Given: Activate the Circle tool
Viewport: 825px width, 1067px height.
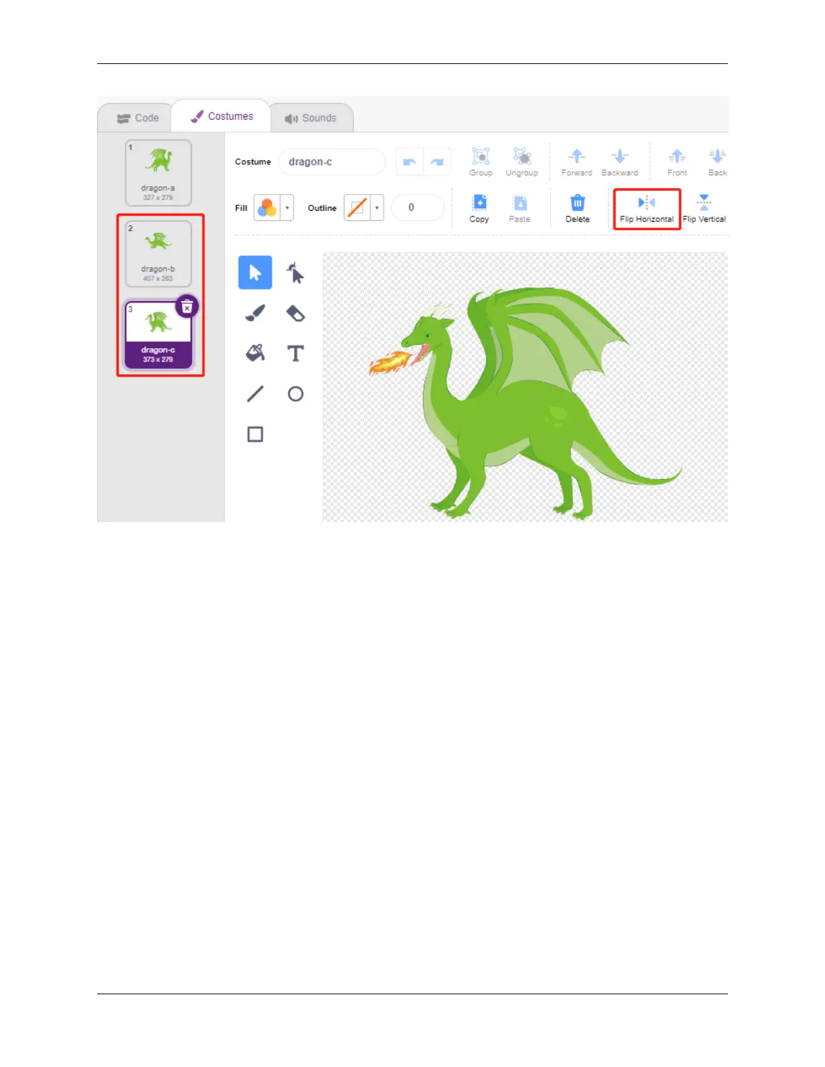Looking at the screenshot, I should (x=295, y=394).
